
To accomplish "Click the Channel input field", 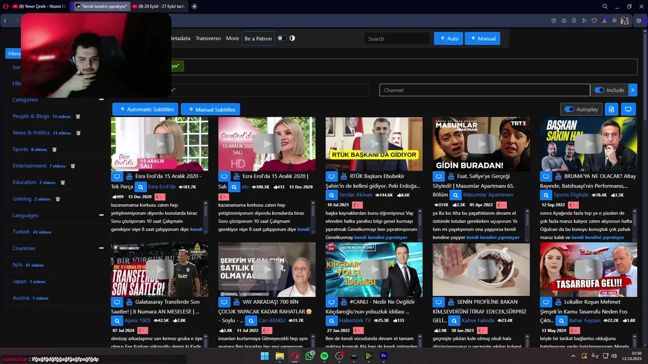I will tap(485, 90).
